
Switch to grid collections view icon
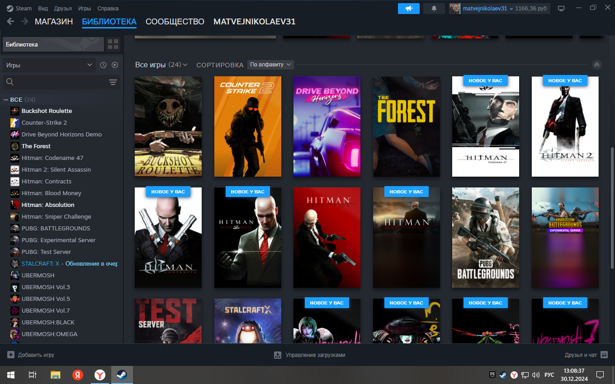coord(113,44)
